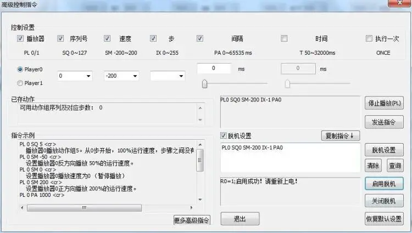Click the interval ms input field
The width and height of the screenshot is (412, 233).
click(214, 68)
